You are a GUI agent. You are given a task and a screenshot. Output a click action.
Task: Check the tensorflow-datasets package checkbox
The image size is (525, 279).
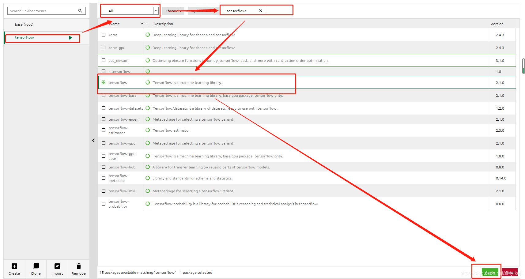104,108
